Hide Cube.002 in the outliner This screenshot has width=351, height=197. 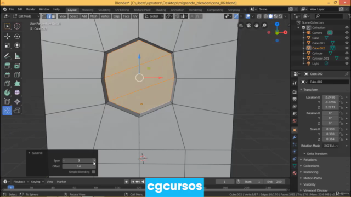click(347, 48)
